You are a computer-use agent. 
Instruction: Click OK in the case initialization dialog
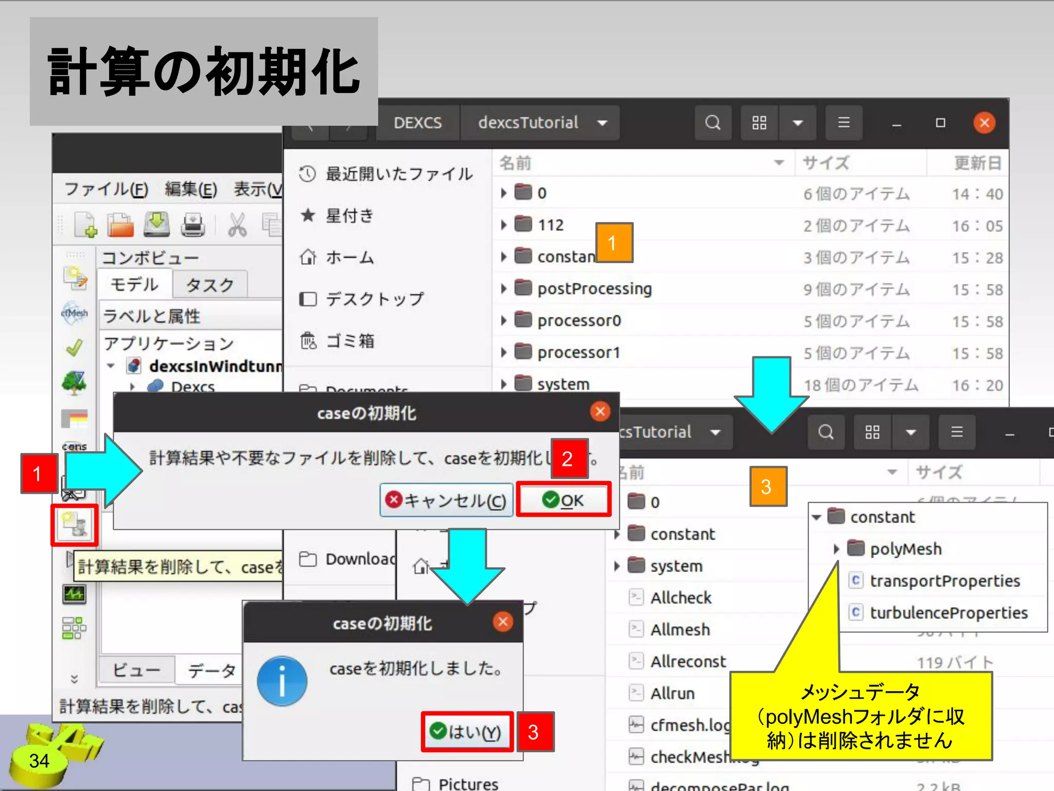pyautogui.click(x=564, y=500)
